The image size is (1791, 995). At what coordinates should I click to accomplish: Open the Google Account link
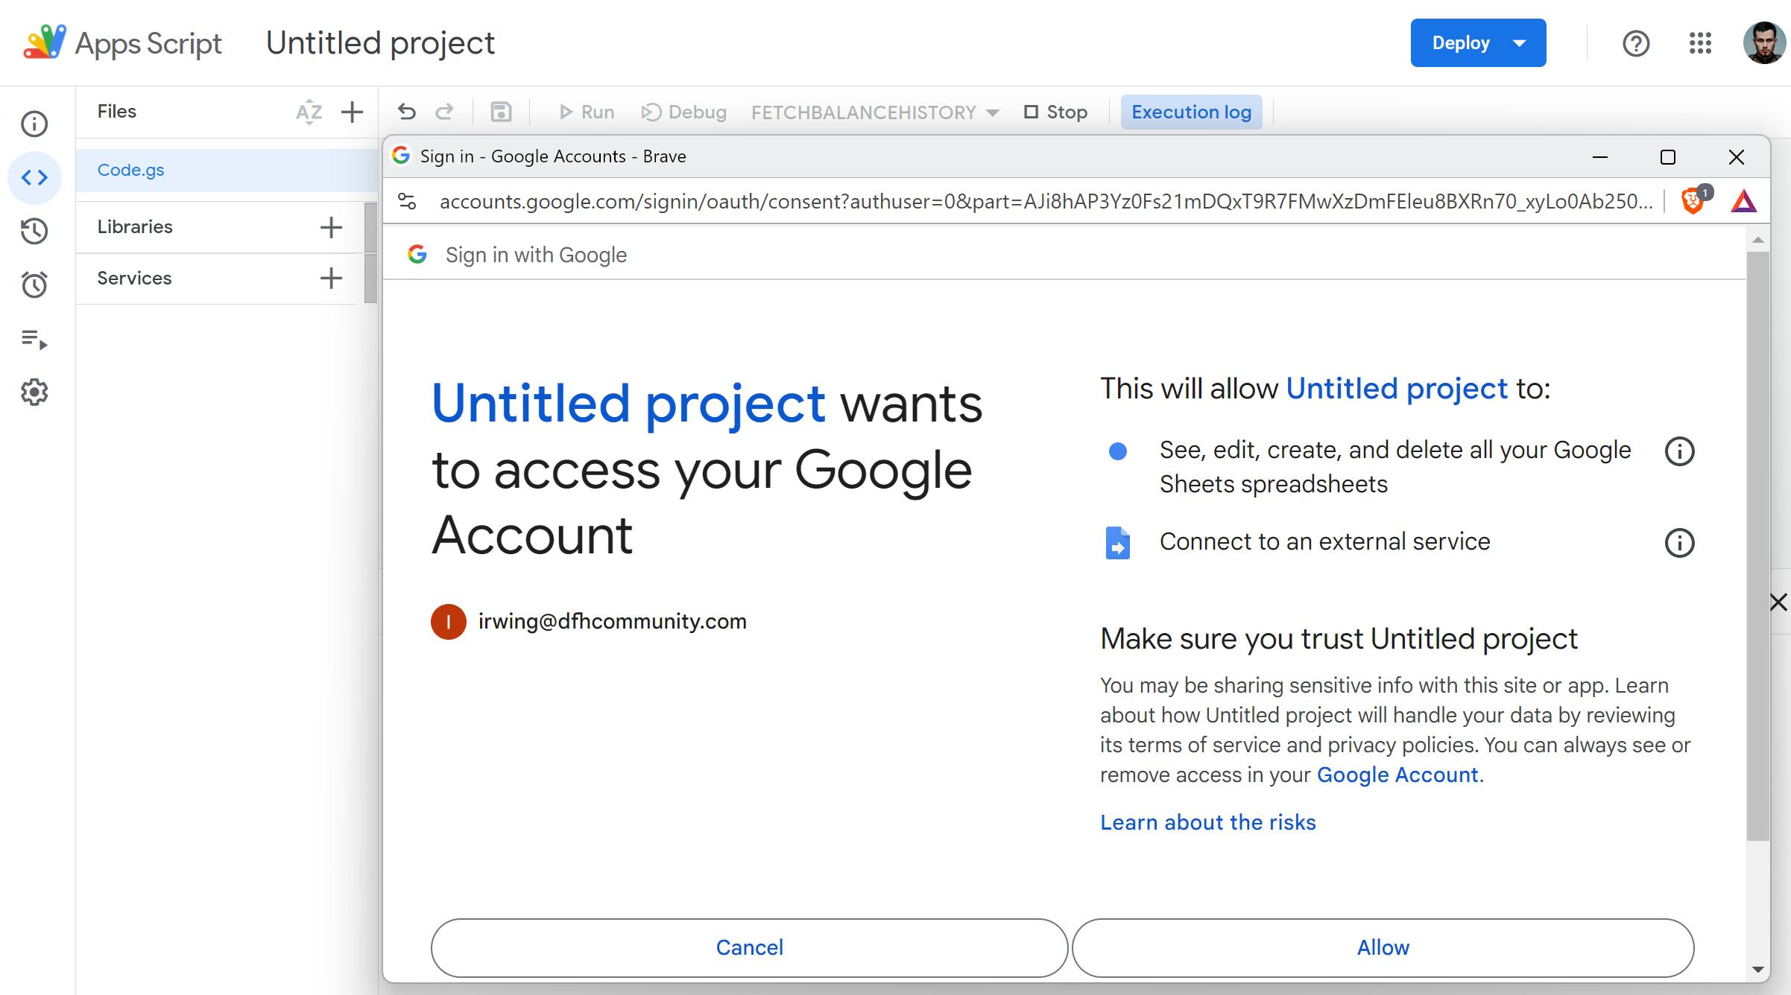(1397, 775)
